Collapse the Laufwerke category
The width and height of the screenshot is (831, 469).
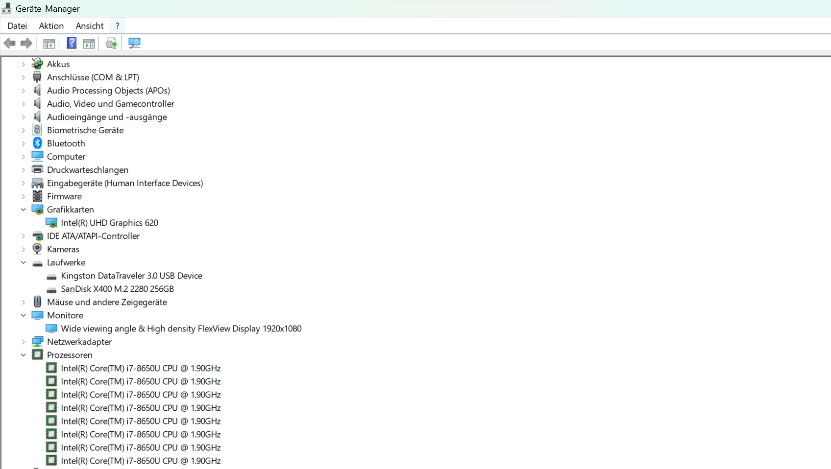pos(23,262)
